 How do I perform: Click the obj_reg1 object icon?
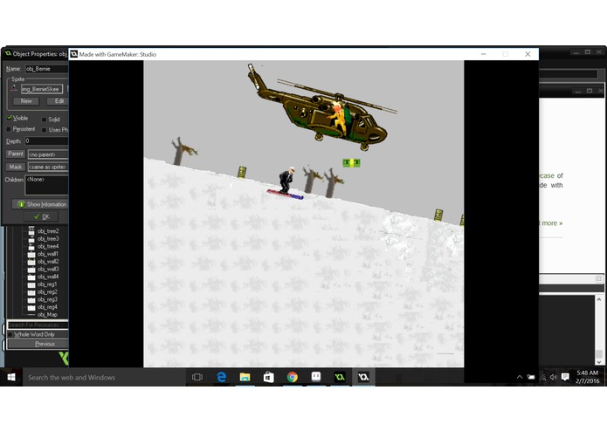coord(31,284)
